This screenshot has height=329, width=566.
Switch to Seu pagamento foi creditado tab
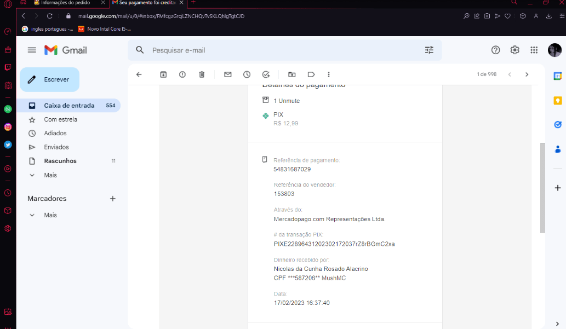tap(147, 3)
